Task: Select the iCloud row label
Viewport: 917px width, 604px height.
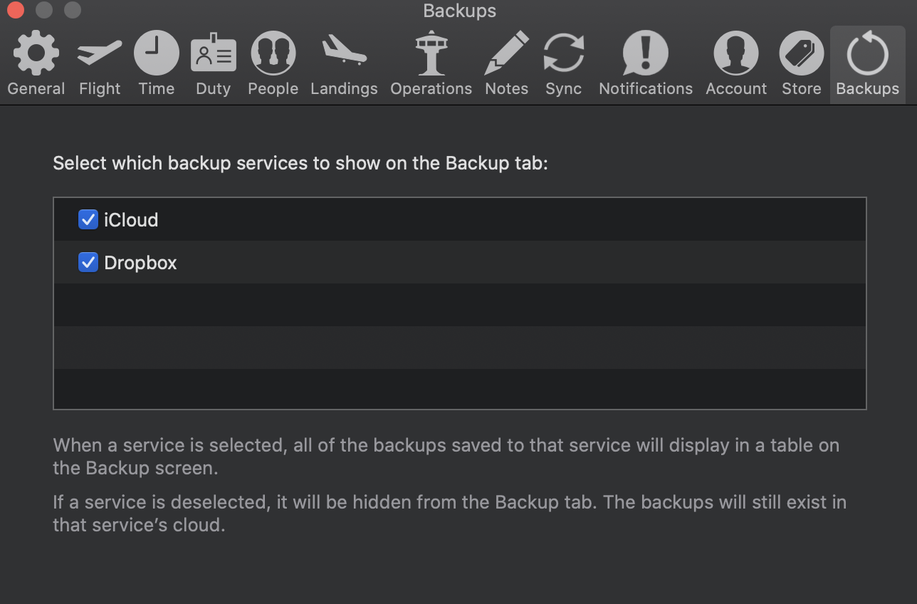Action: tap(131, 219)
